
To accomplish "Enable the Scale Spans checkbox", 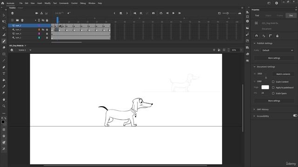I will (273, 93).
